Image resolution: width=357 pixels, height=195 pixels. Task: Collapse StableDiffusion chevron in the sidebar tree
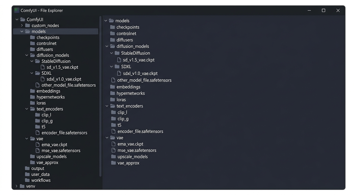click(32, 61)
